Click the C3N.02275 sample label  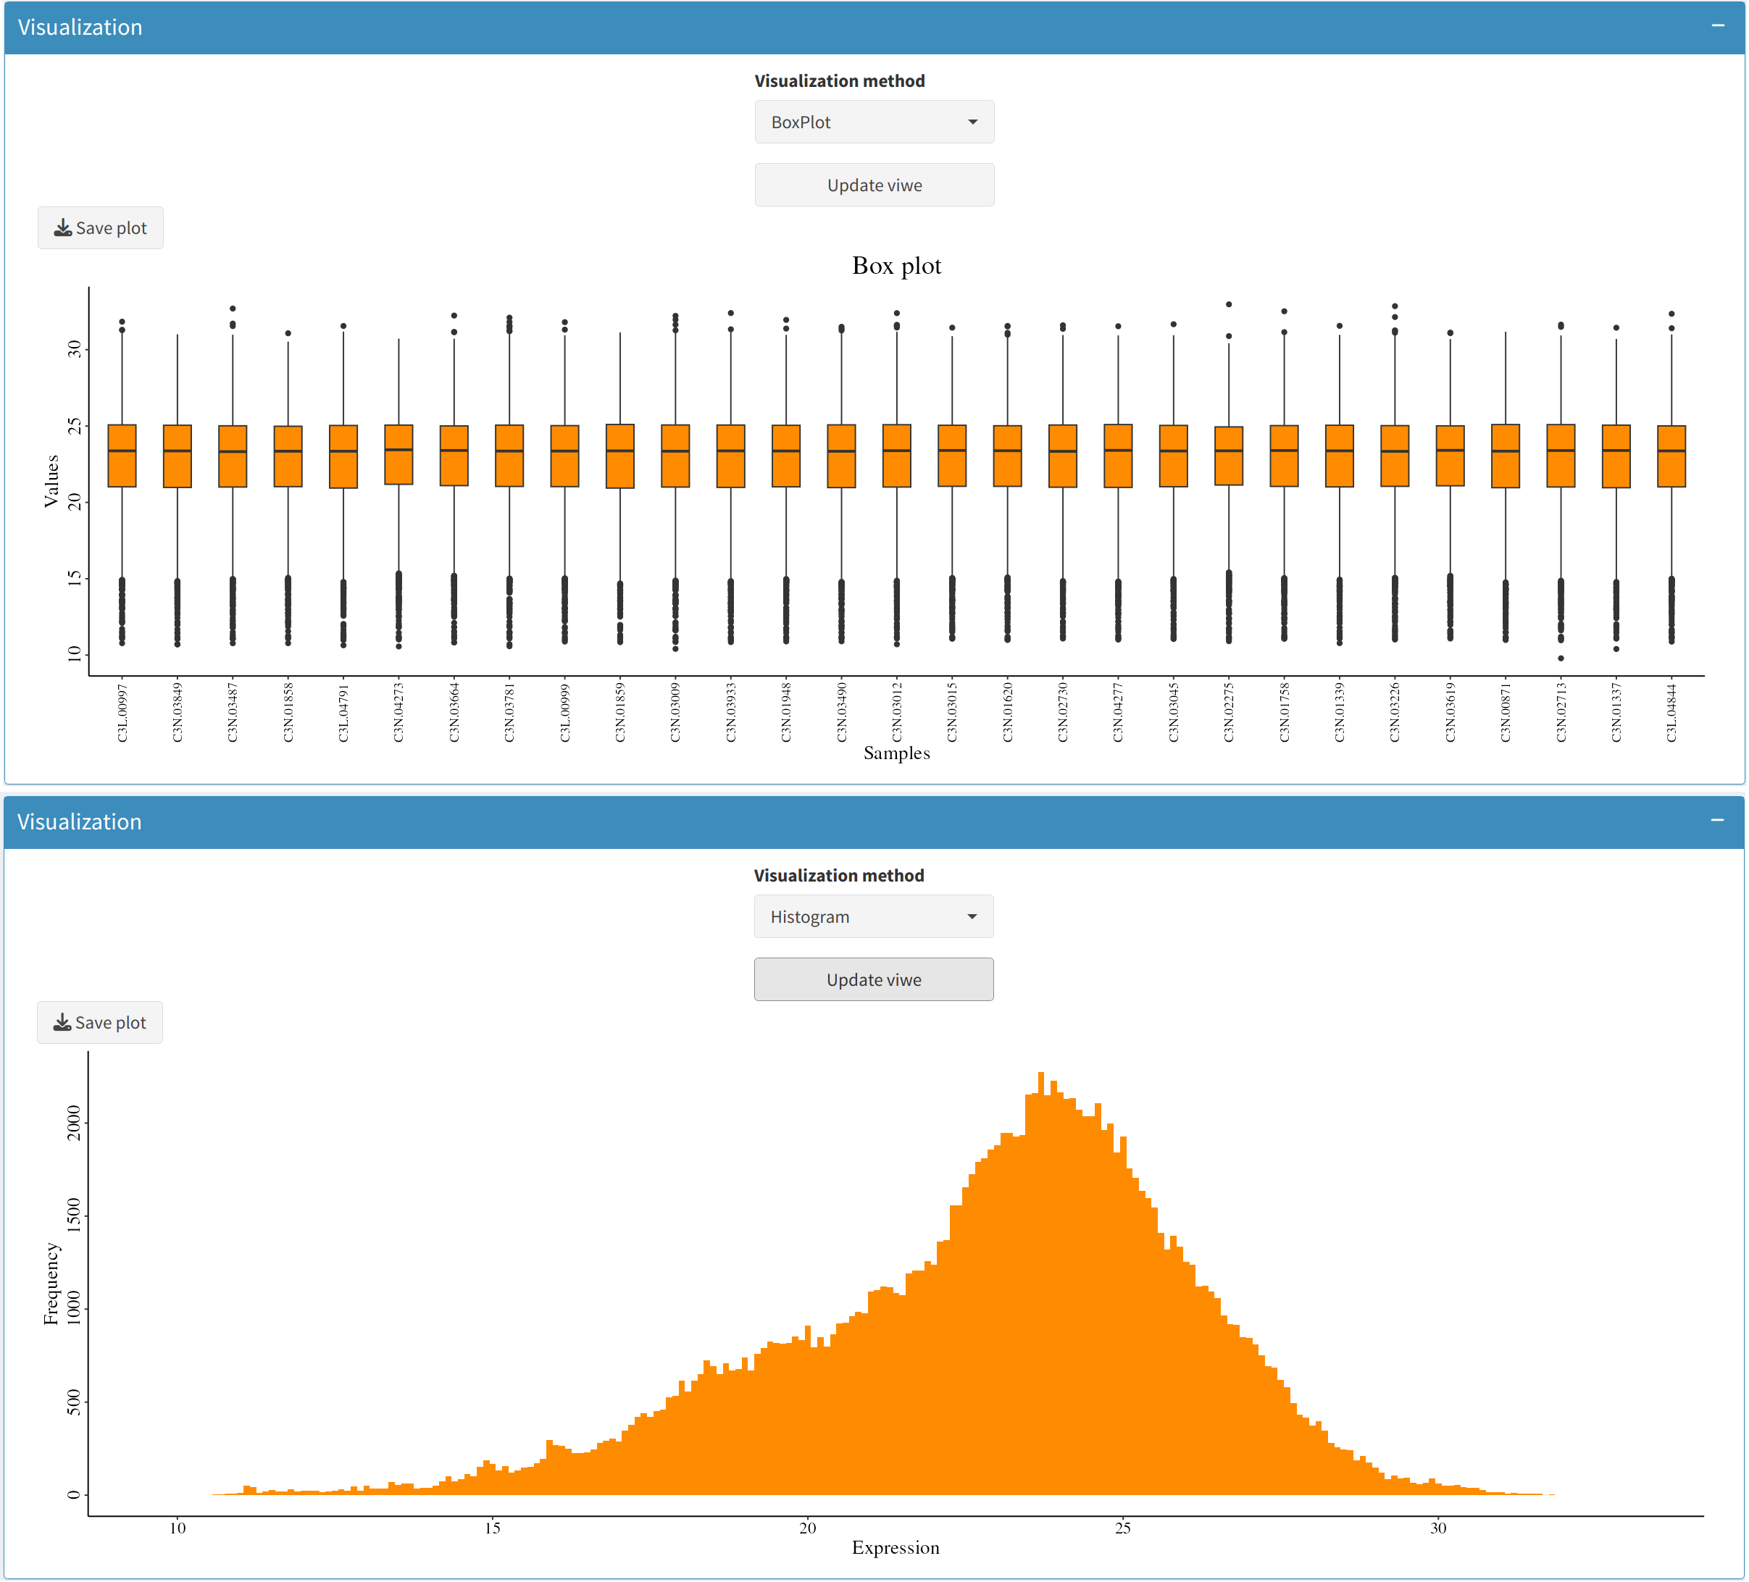pos(1229,713)
